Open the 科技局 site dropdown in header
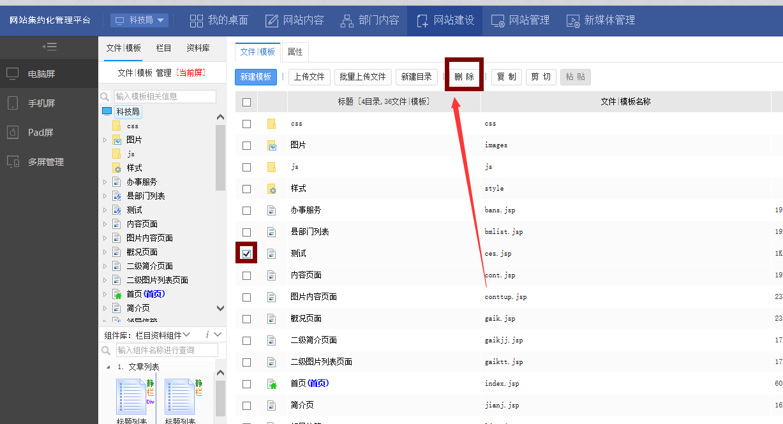The width and height of the screenshot is (783, 424). click(139, 20)
